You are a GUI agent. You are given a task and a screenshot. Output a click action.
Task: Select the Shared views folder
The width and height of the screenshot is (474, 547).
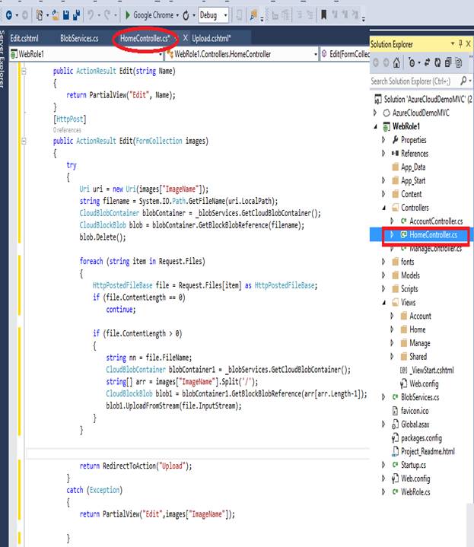414,357
